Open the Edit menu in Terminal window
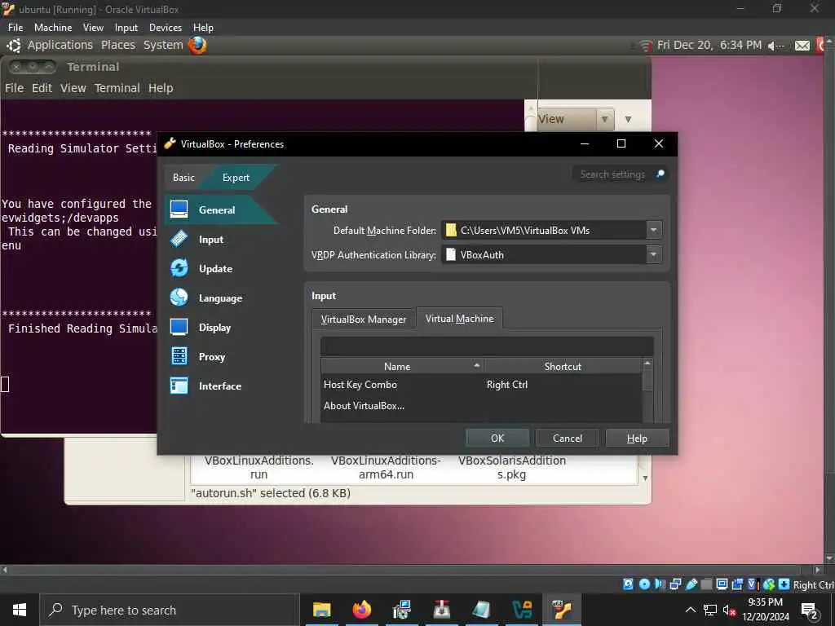Image resolution: width=835 pixels, height=626 pixels. pos(42,88)
